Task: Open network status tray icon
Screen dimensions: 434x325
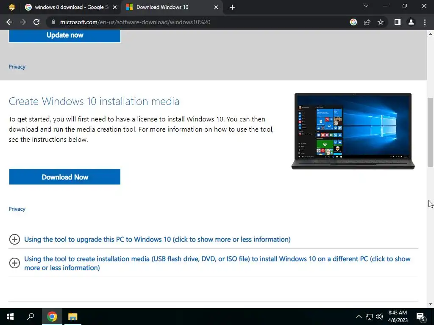Action: tap(369, 317)
